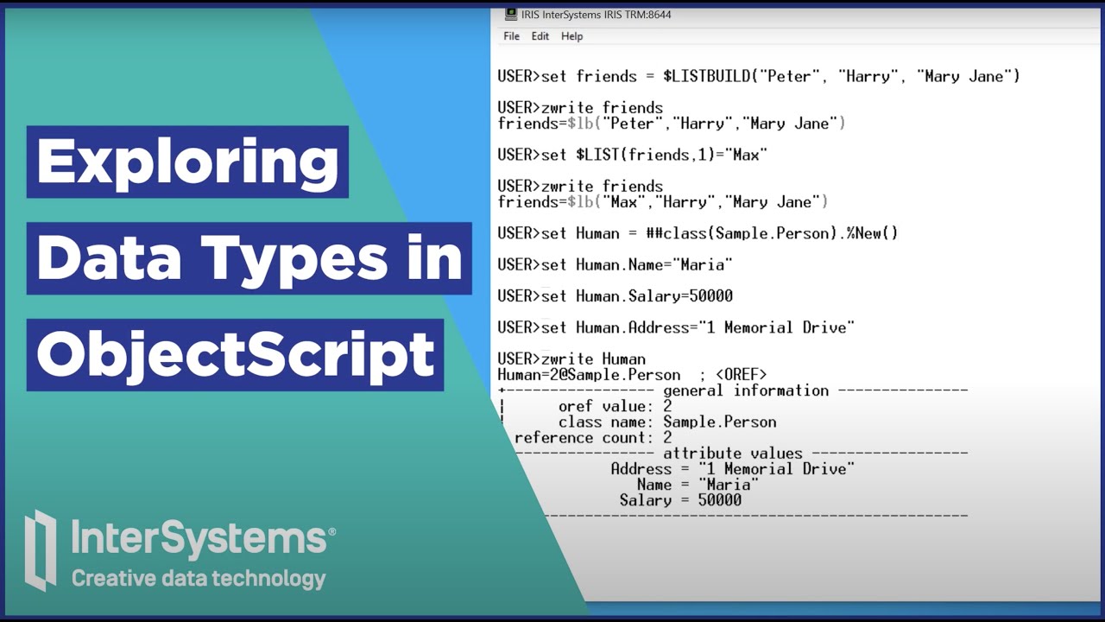Click the 'Salary = 50000' attribute line
Screen dimensions: 1105x622
680,500
